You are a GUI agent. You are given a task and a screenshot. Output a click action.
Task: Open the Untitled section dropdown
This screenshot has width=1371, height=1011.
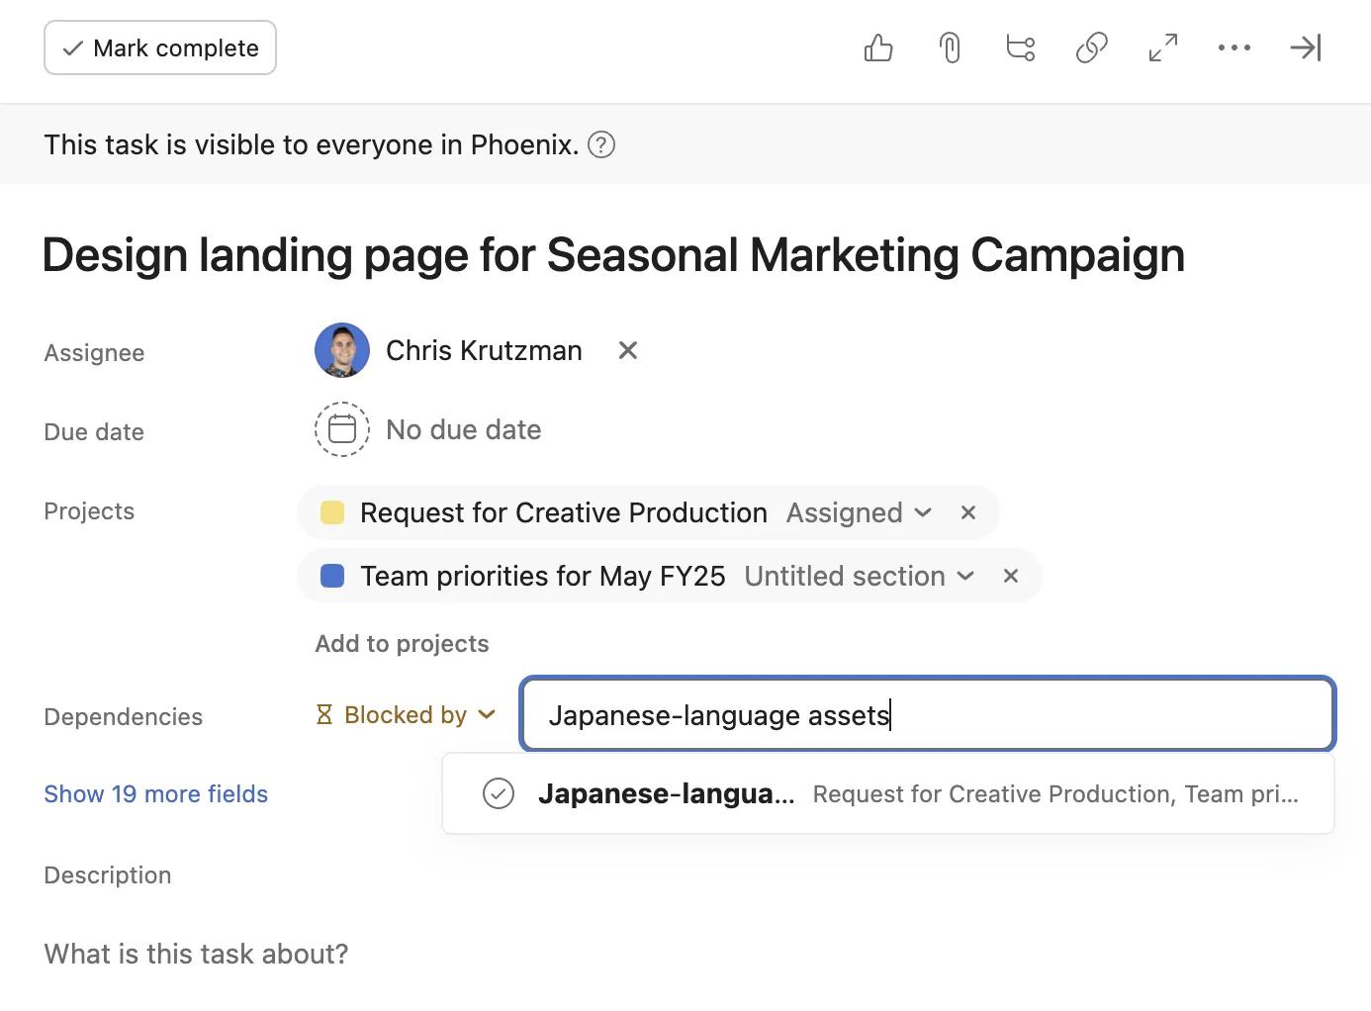[859, 576]
